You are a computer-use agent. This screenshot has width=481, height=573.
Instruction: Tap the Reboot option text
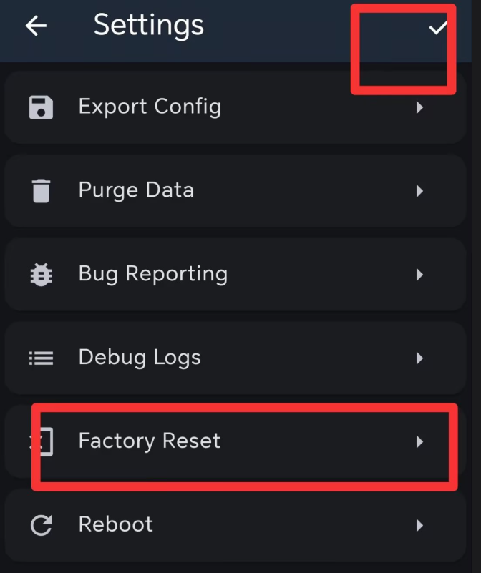[x=116, y=524]
